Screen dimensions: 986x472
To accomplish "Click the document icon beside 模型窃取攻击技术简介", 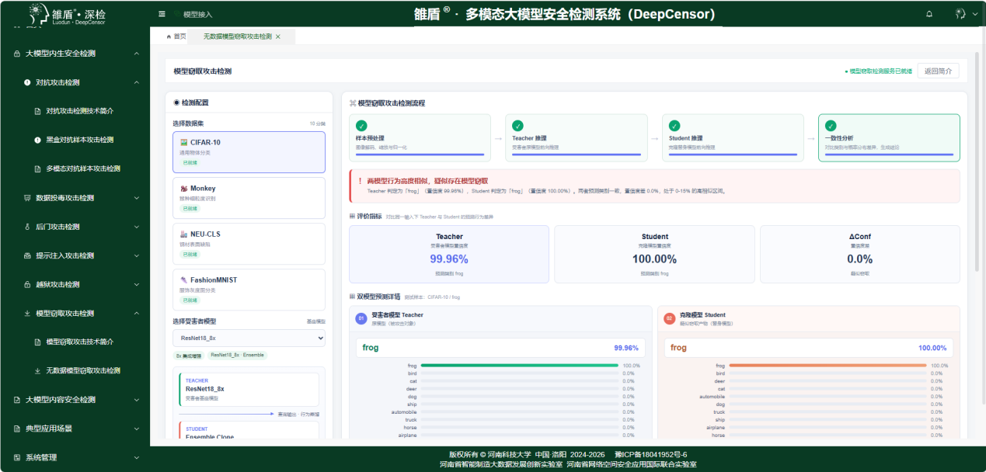I will (x=37, y=342).
